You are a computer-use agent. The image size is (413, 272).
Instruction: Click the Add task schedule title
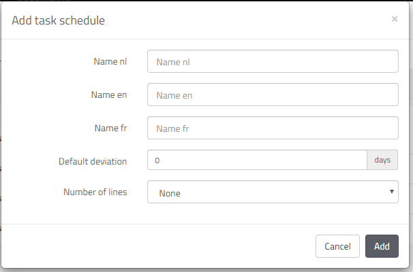pyautogui.click(x=59, y=20)
